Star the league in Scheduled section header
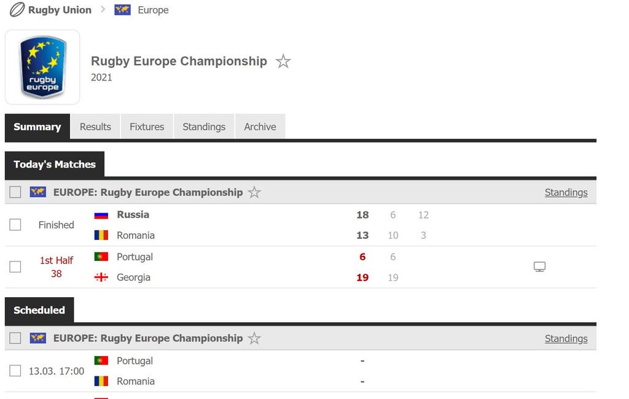 (x=254, y=338)
